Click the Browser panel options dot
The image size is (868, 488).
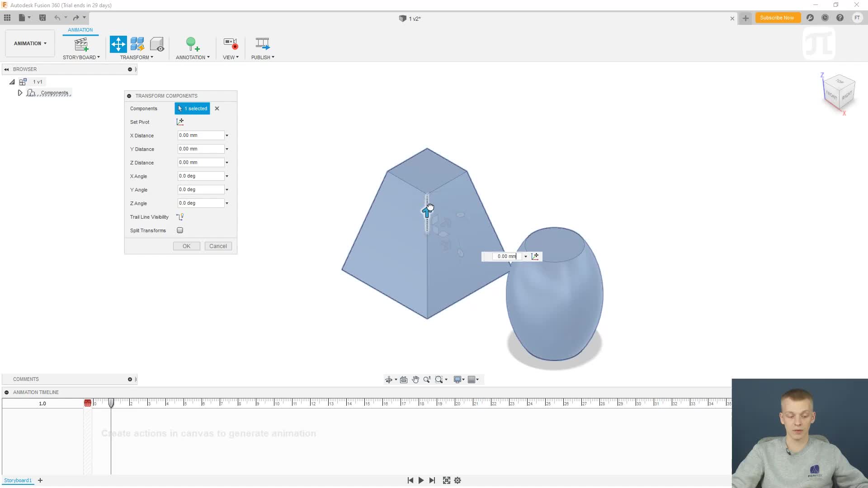(x=130, y=69)
